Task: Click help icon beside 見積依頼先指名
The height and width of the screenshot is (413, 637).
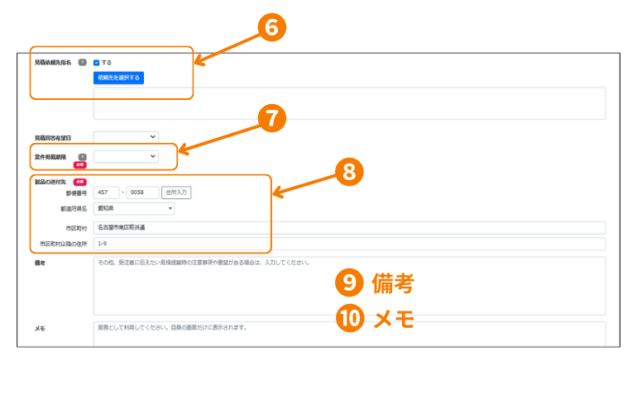Action: pyautogui.click(x=82, y=62)
